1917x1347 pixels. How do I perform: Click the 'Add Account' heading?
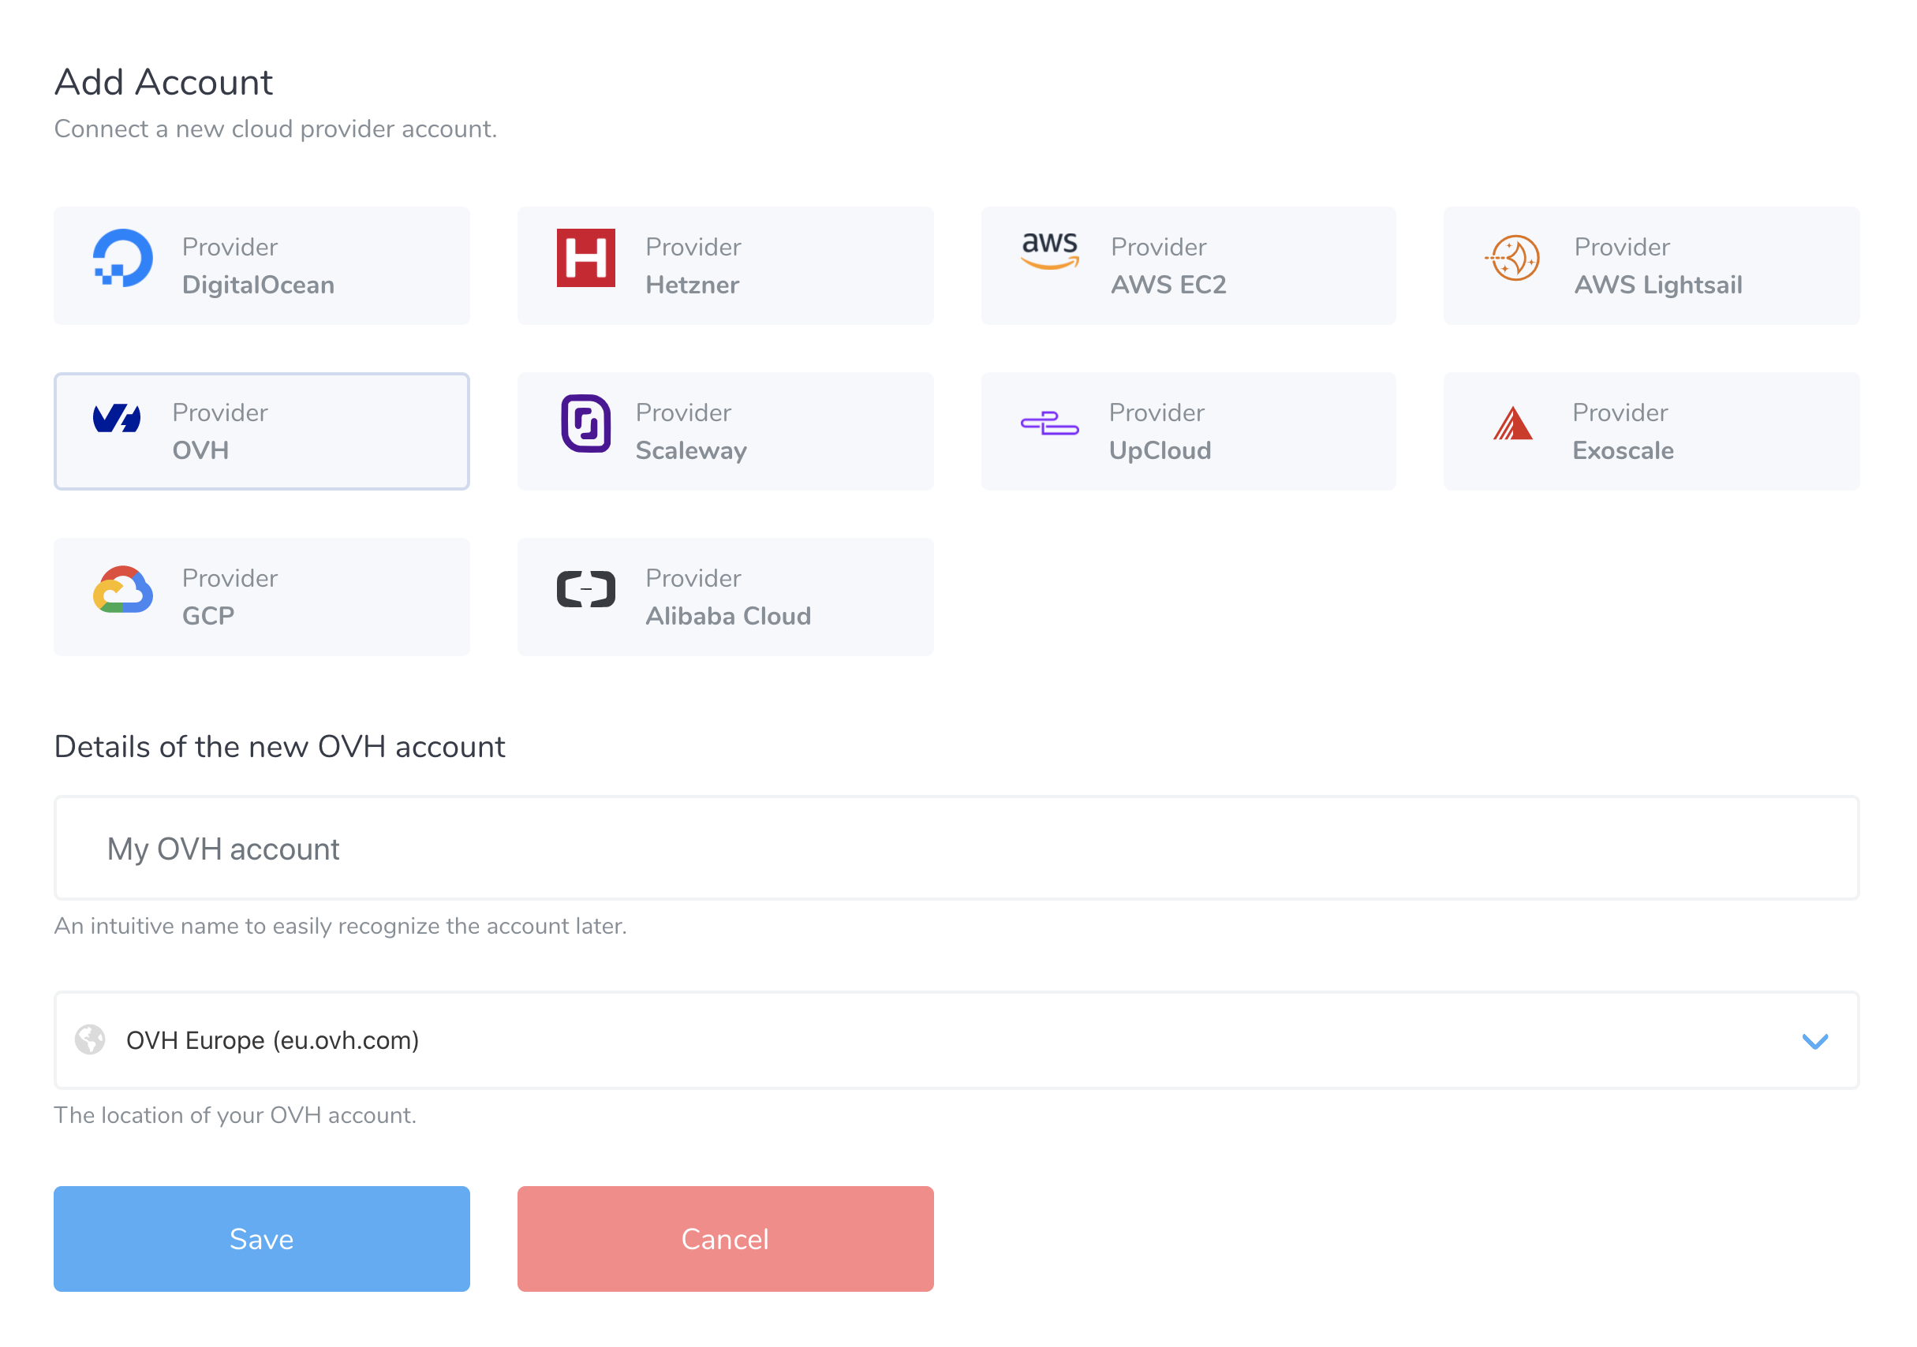click(x=163, y=82)
